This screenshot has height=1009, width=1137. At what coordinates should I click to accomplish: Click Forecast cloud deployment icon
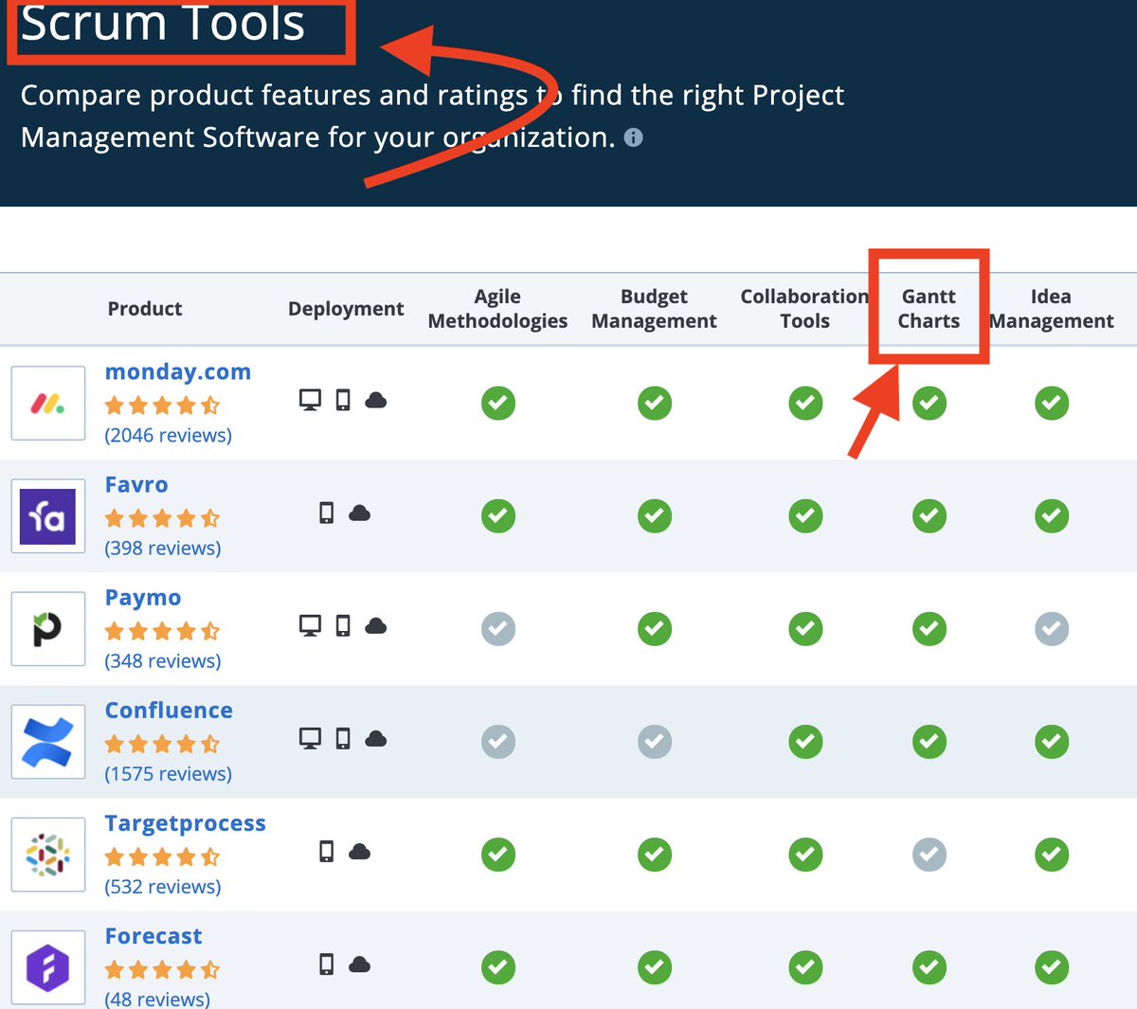(359, 964)
